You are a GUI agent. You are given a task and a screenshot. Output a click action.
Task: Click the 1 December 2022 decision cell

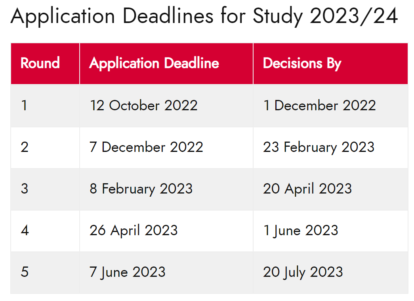click(331, 106)
